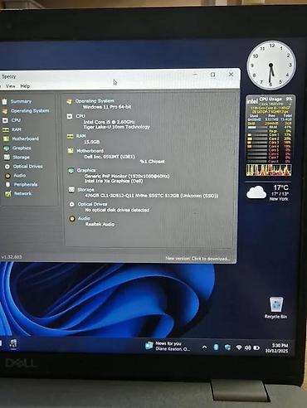Click the Wi-Fi network tray icon
The width and height of the screenshot is (307, 408).
(239, 347)
